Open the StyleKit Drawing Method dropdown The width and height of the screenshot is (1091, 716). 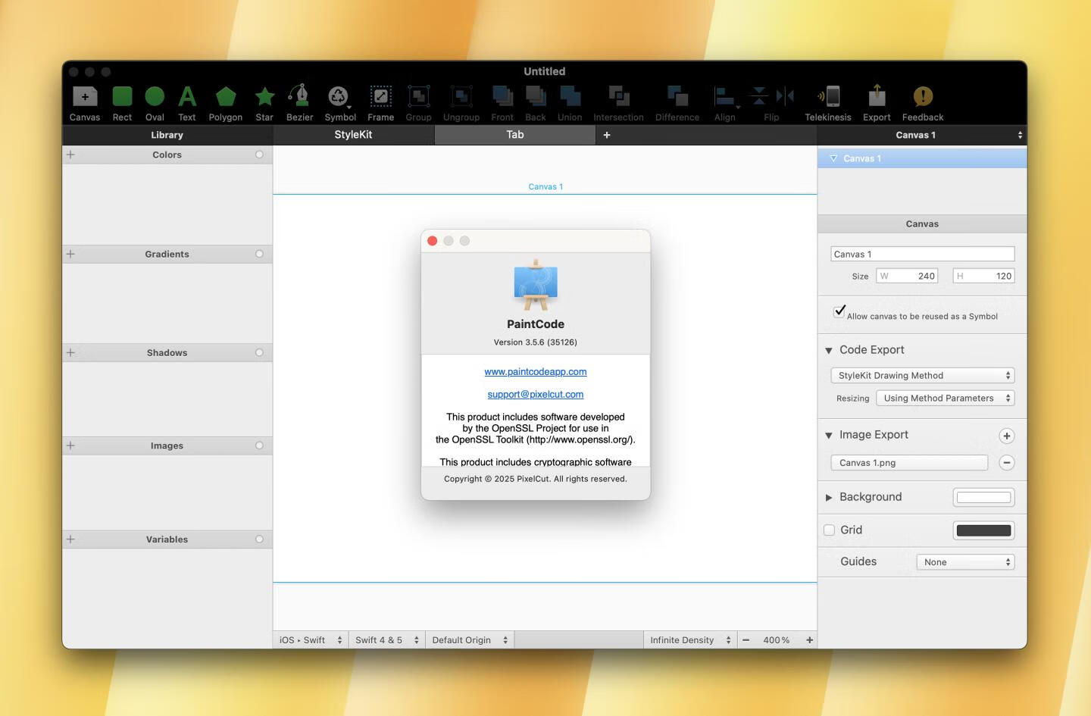click(921, 375)
